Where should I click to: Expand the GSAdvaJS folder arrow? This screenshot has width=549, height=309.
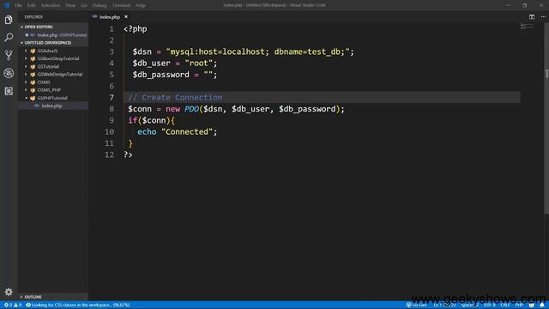pyautogui.click(x=26, y=51)
